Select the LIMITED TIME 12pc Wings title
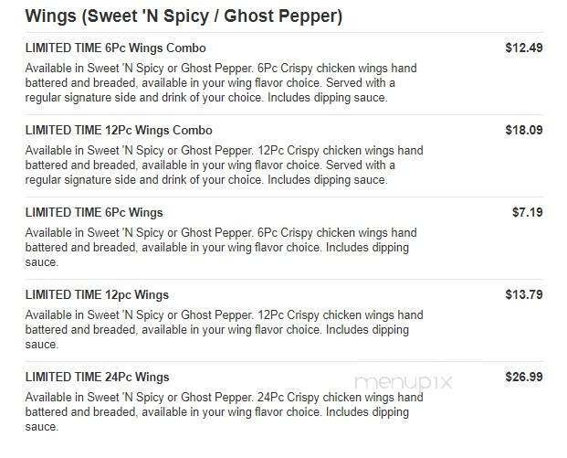This screenshot has width=567, height=458. click(97, 294)
